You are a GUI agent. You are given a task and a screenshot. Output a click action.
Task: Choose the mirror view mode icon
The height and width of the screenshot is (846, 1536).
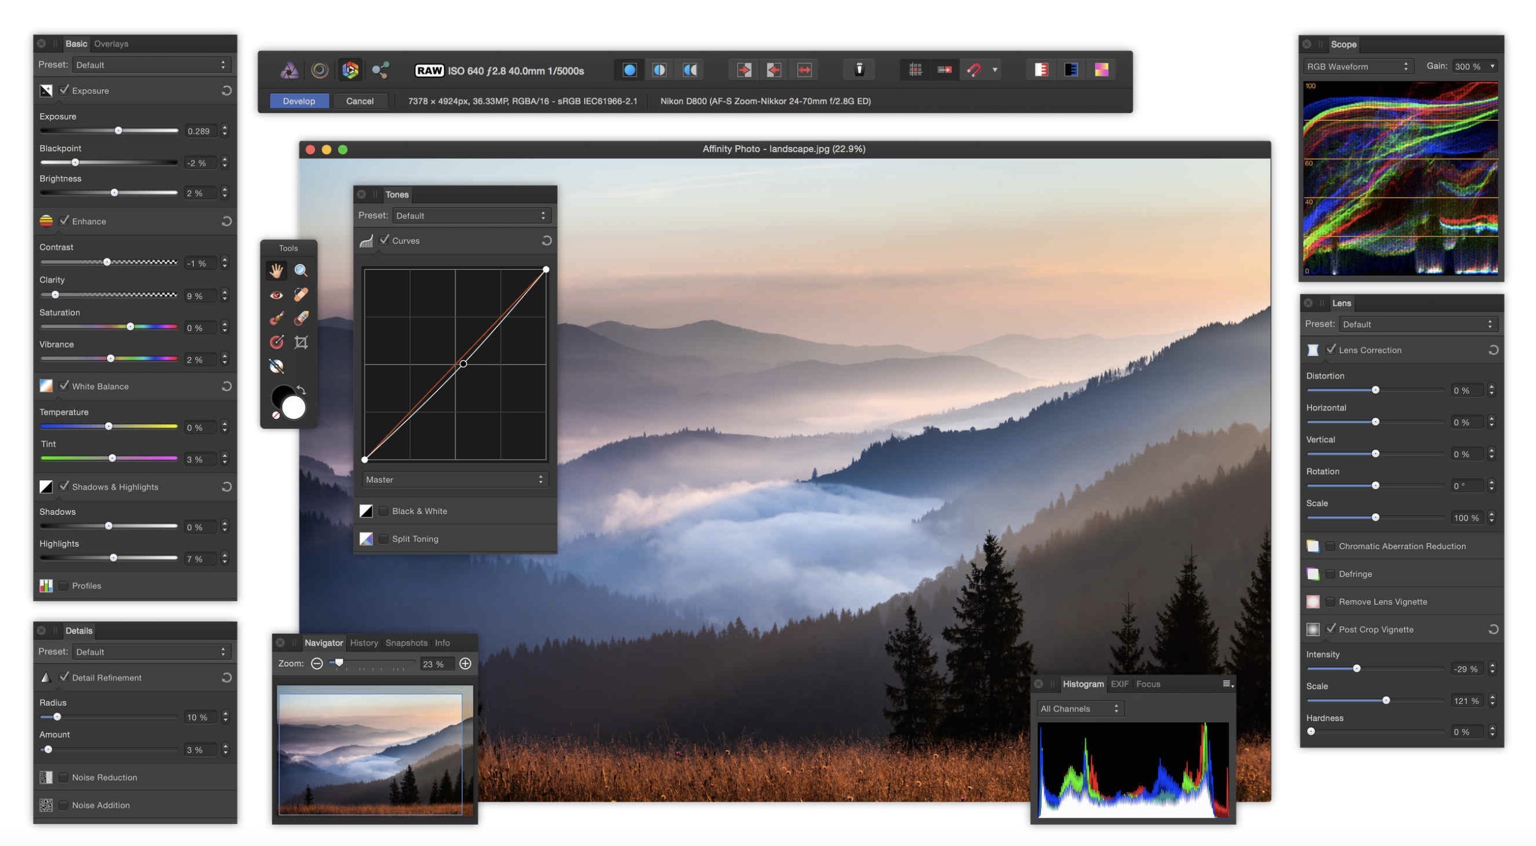(x=690, y=70)
